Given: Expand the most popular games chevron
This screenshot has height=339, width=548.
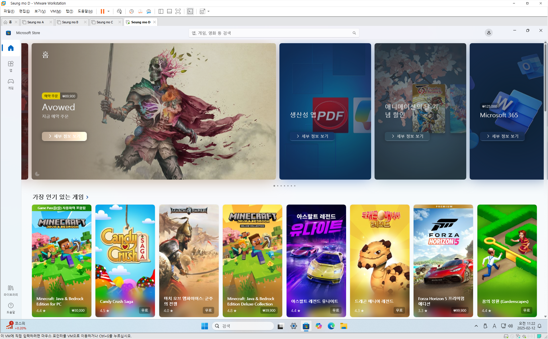Looking at the screenshot, I should point(87,197).
